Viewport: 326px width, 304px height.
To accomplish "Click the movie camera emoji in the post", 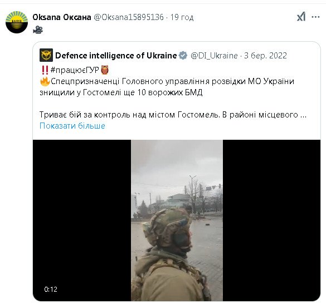I will (x=38, y=30).
